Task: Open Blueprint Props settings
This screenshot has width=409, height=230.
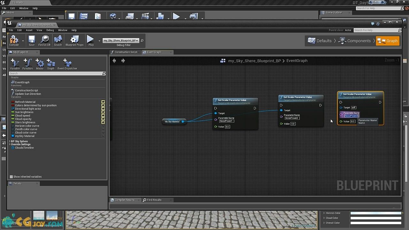Action: click(74, 39)
